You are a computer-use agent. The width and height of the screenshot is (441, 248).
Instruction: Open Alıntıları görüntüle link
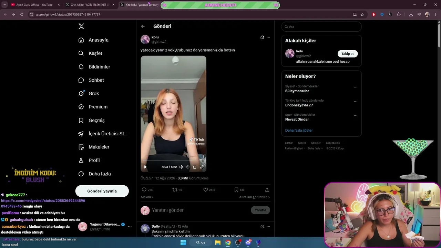255,197
